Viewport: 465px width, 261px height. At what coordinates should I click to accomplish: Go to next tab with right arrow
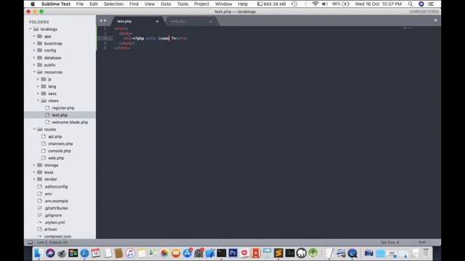coord(105,21)
